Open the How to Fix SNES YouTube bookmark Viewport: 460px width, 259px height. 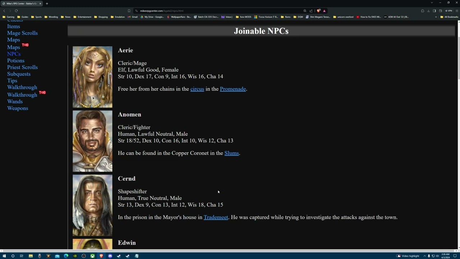369,17
